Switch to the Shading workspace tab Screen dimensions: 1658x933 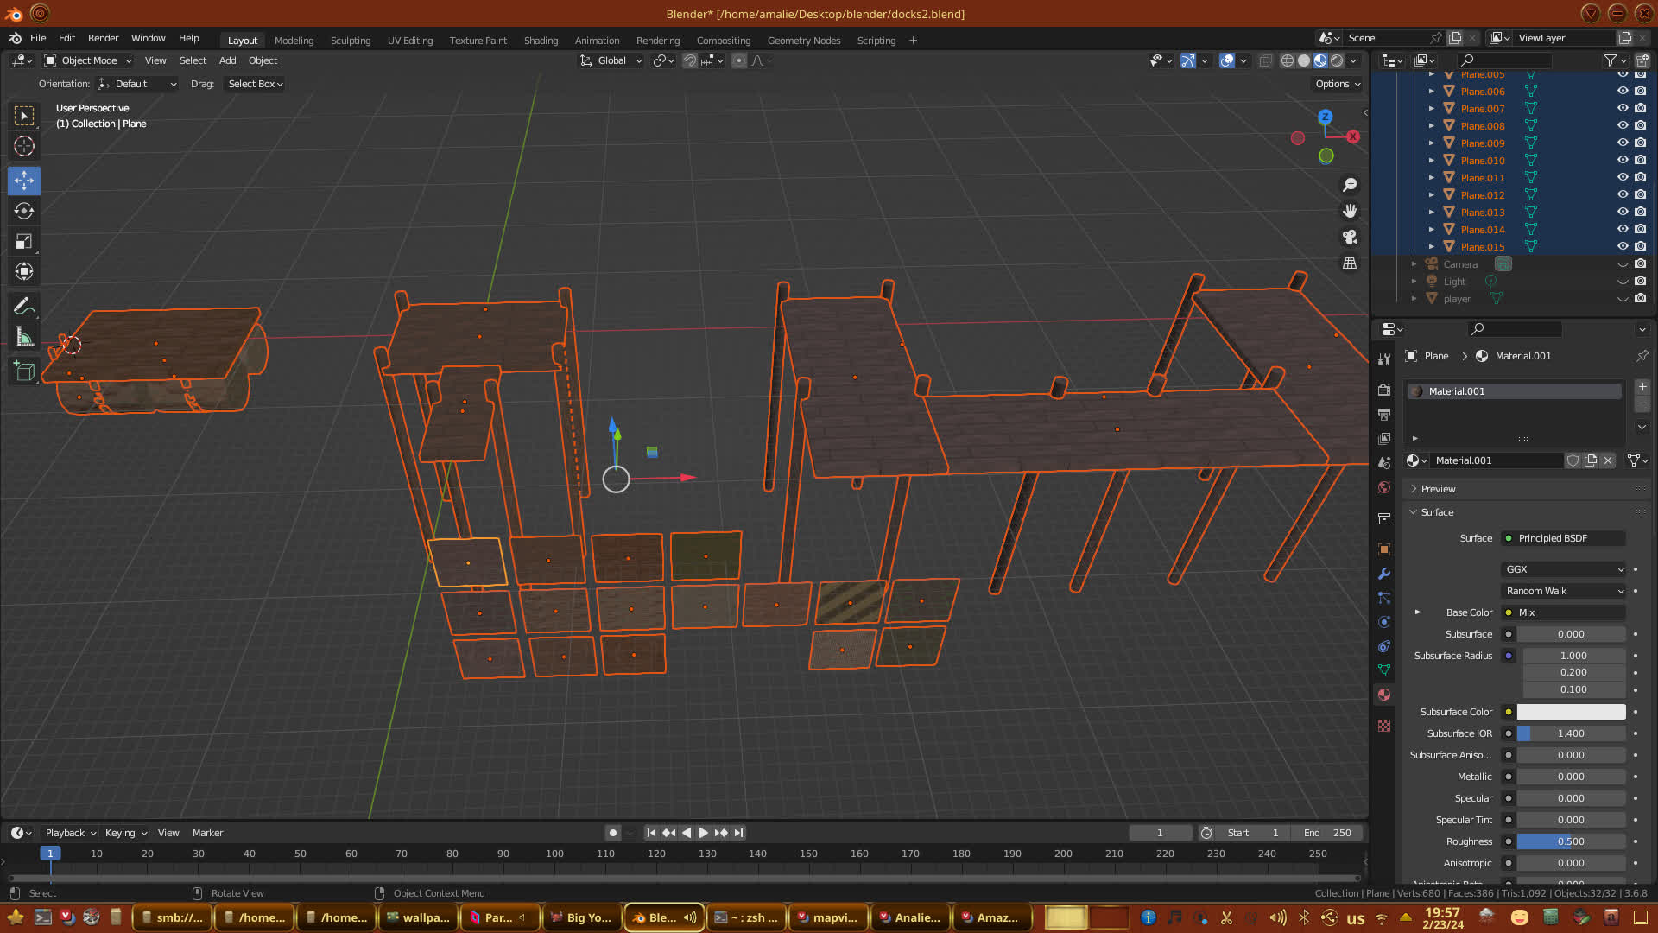pyautogui.click(x=541, y=41)
